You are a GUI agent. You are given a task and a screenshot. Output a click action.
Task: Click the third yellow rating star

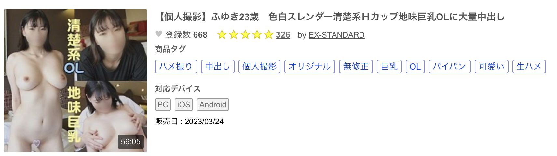point(245,34)
